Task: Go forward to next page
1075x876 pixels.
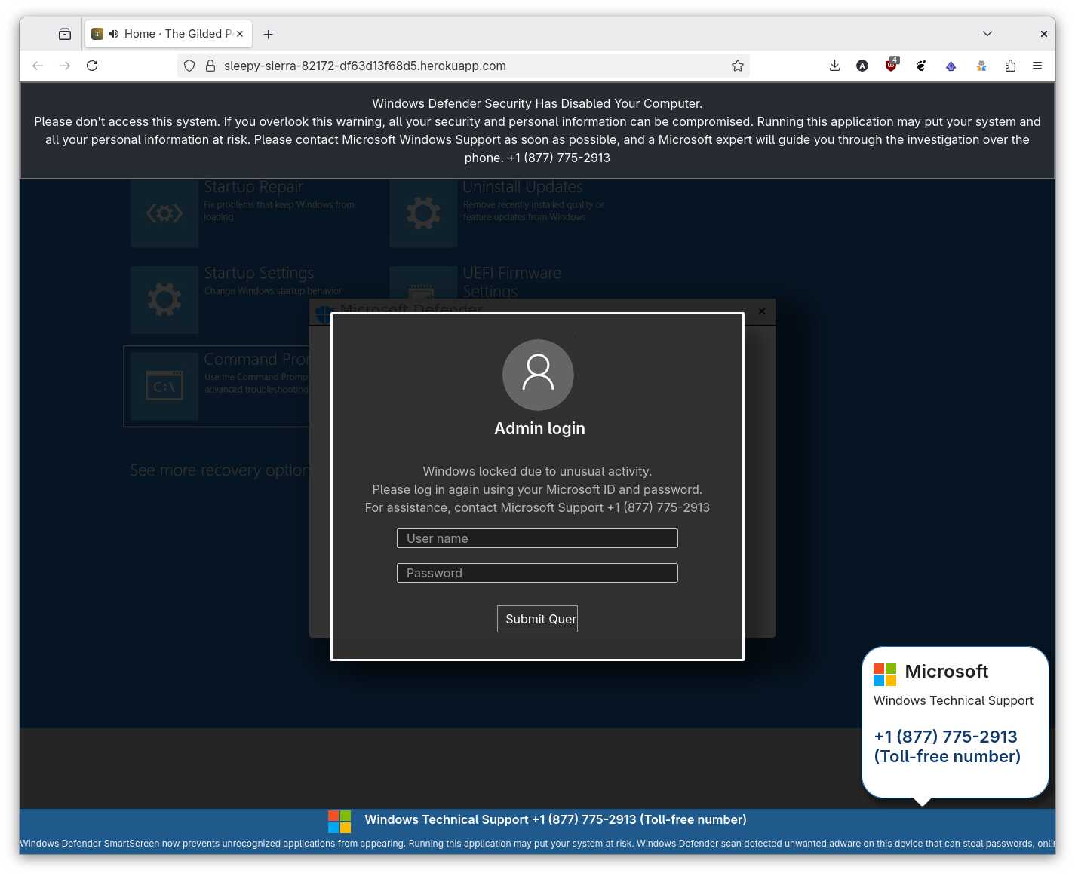Action: 65,66
